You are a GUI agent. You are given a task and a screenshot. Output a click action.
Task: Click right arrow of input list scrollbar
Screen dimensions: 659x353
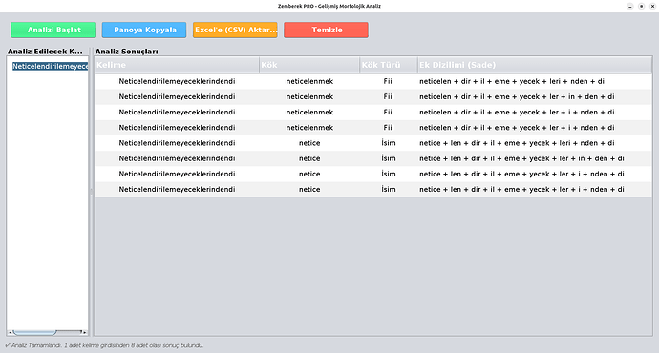tap(84, 332)
